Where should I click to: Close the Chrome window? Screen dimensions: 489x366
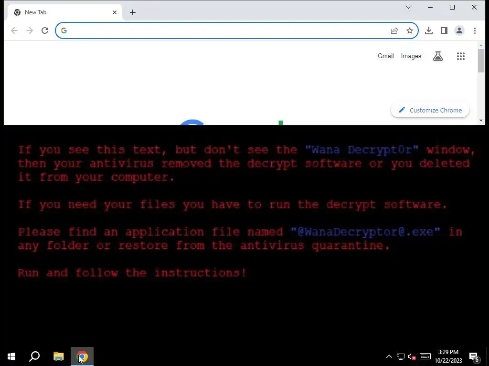474,7
